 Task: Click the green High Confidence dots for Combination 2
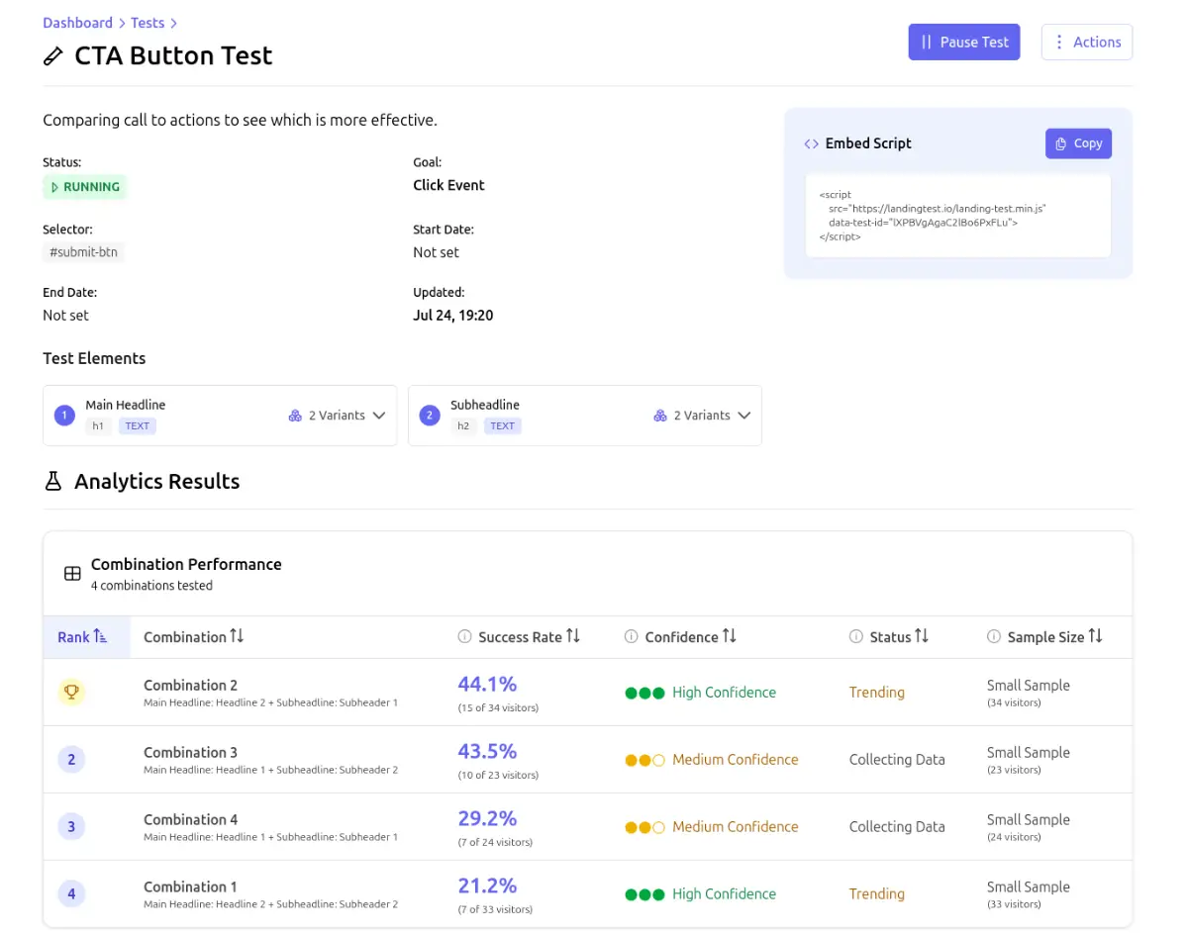[644, 693]
